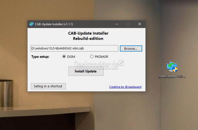Click the InstallUpdate-GUI-... icon label
The height and width of the screenshot is (130, 198).
coord(172,76)
